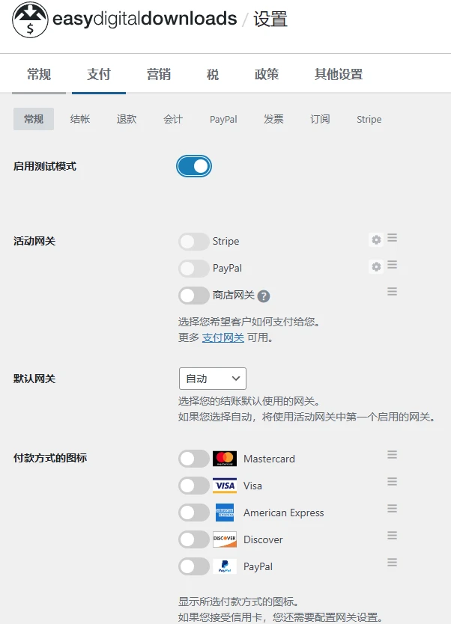Open PayPal gateway settings gear icon

pos(376,266)
